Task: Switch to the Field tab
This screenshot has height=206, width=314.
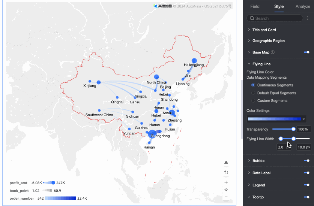Action: click(x=255, y=6)
